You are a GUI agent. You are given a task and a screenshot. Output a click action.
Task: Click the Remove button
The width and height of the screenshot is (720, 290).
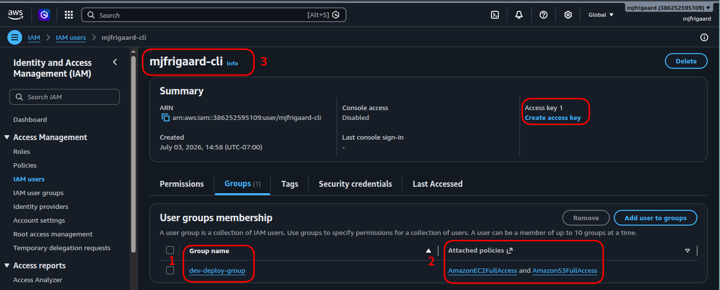point(586,218)
